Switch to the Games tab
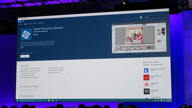 (30, 24)
